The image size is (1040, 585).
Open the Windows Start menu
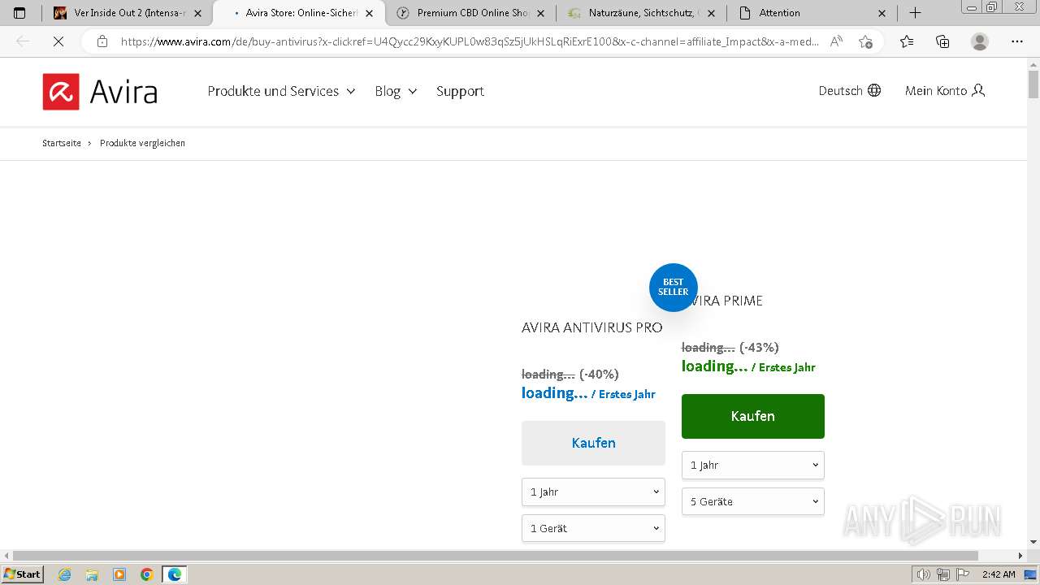coord(22,574)
